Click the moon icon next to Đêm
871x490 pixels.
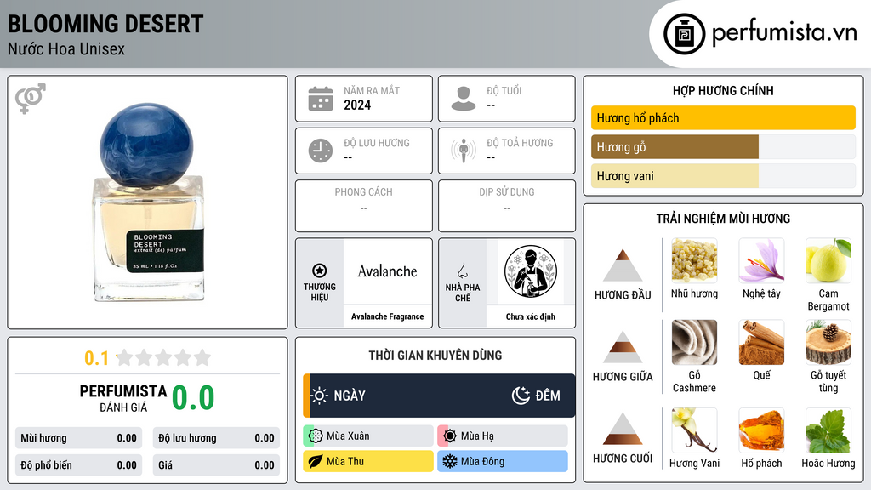pos(521,396)
